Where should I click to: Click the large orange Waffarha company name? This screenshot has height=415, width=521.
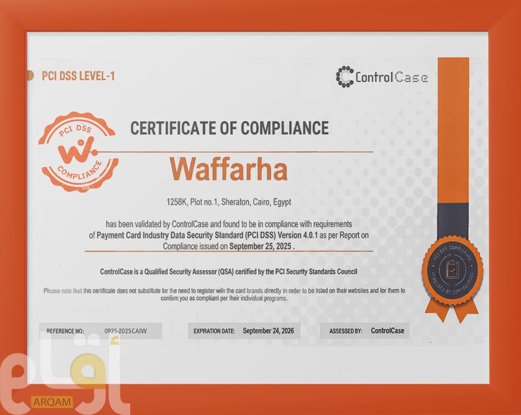coord(228,169)
